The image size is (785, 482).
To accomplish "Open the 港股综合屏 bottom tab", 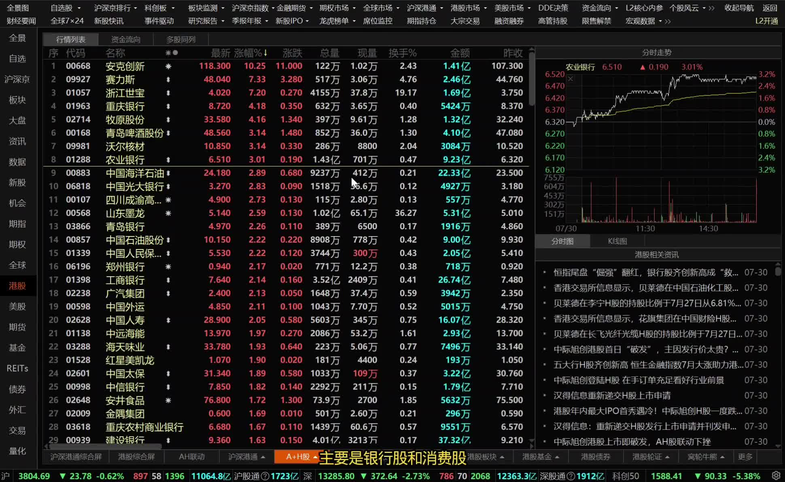I will pos(136,457).
